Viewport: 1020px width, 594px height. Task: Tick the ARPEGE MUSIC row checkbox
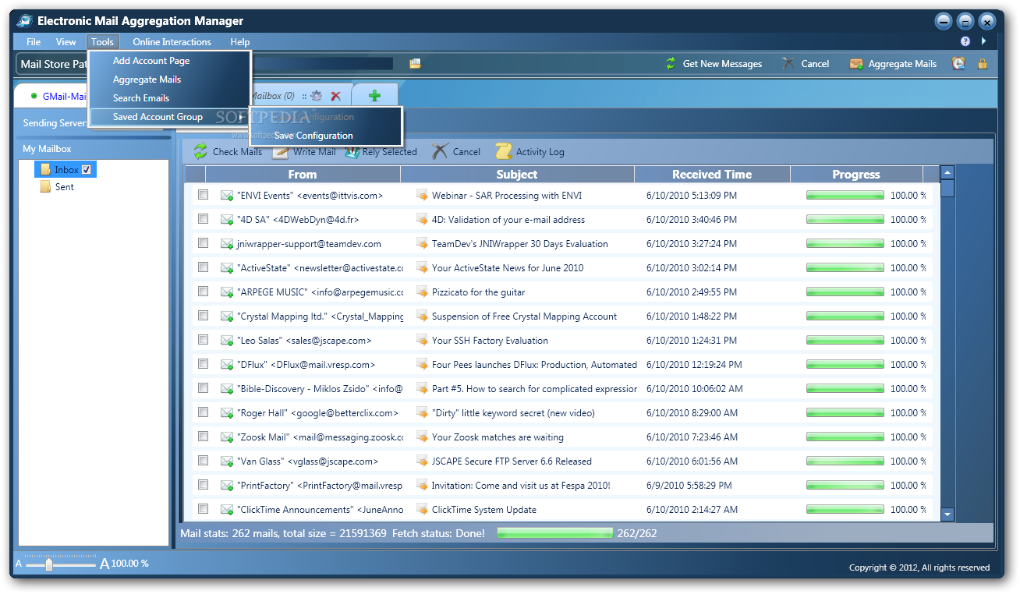coord(203,292)
